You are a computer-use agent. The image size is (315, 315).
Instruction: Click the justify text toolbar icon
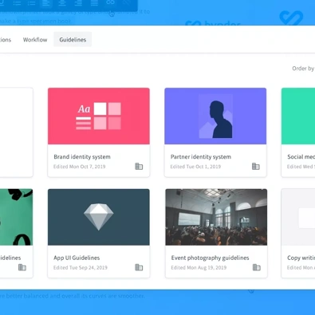94,3
